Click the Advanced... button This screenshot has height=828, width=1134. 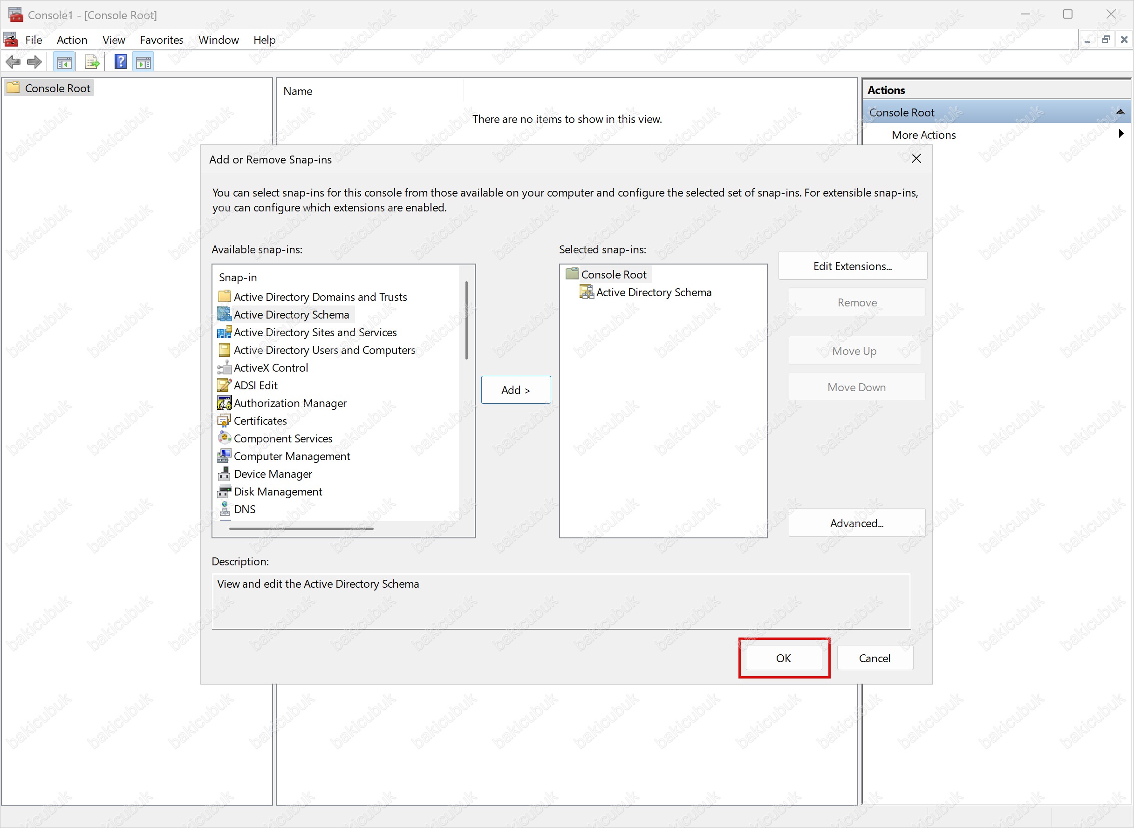[857, 523]
